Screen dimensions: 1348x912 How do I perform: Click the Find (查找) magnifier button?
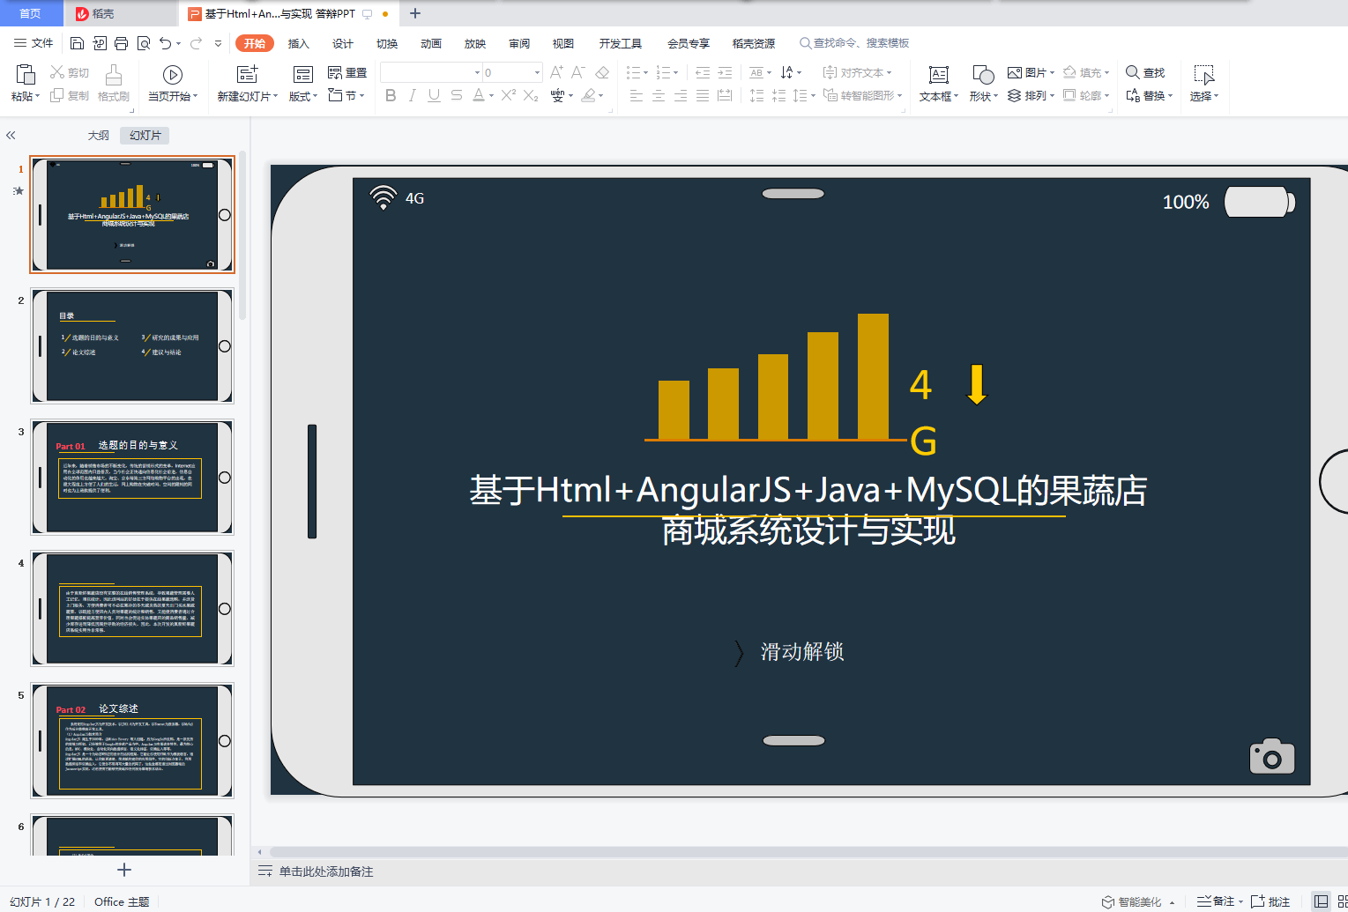[1145, 72]
